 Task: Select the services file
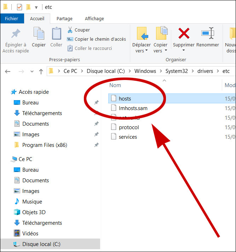(x=128, y=137)
